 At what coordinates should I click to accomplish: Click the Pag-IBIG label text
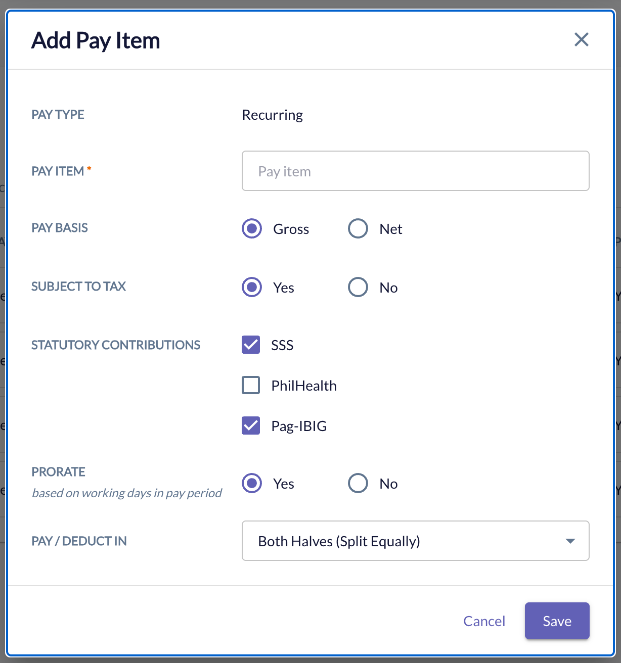299,426
